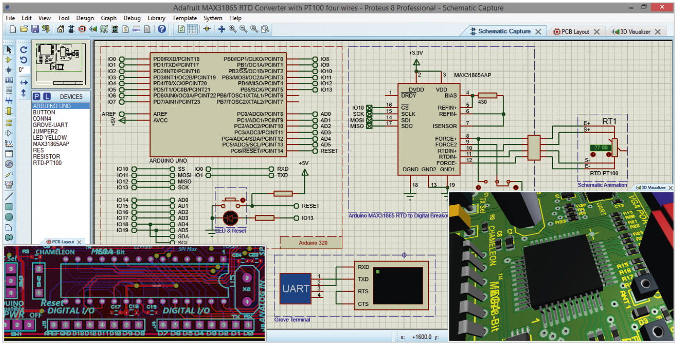
Task: Select the 2D Arc drawing tool
Action: point(9,227)
